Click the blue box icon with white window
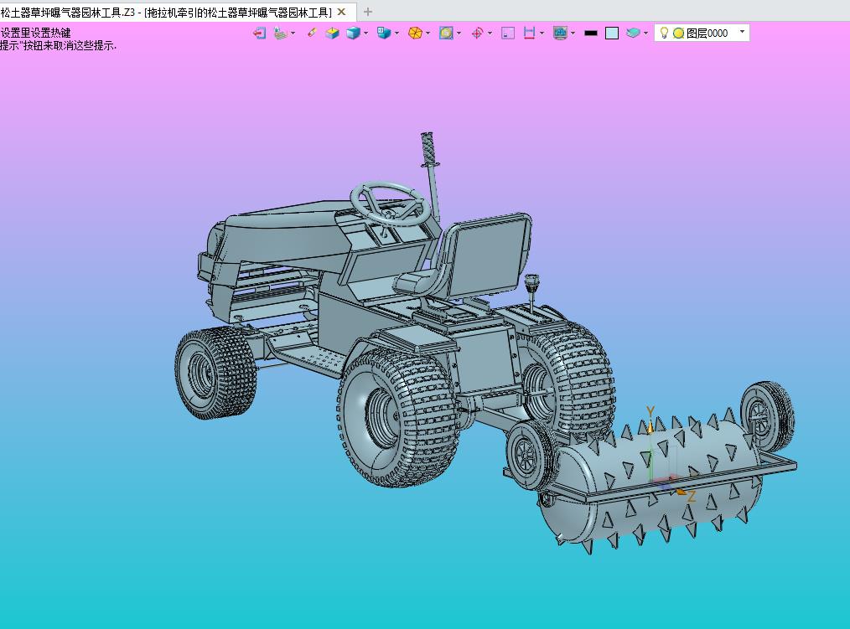The width and height of the screenshot is (850, 629). coord(384,33)
